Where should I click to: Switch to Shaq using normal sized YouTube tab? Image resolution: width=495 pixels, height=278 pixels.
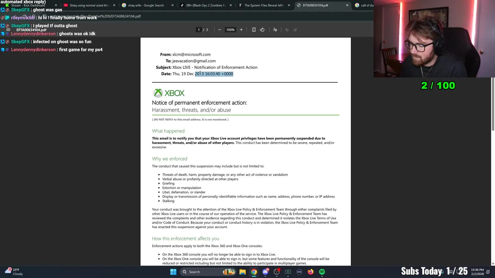click(x=89, y=5)
